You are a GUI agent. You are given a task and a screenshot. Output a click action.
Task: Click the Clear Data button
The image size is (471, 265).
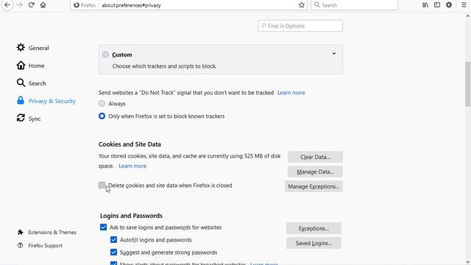tap(315, 157)
